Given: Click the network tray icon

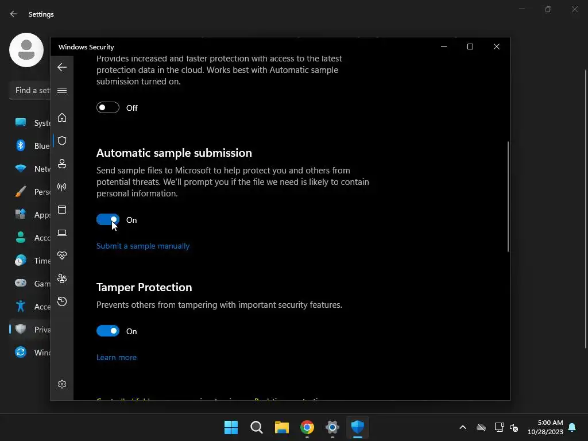Looking at the screenshot, I should [x=499, y=427].
